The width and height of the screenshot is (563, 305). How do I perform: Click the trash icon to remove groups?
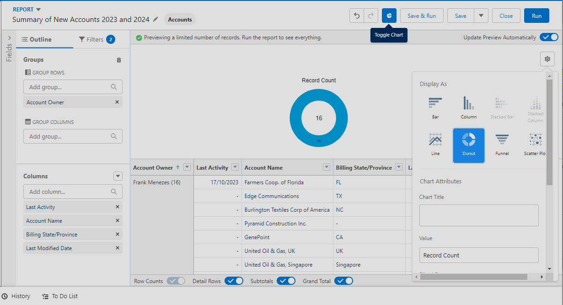(x=119, y=60)
